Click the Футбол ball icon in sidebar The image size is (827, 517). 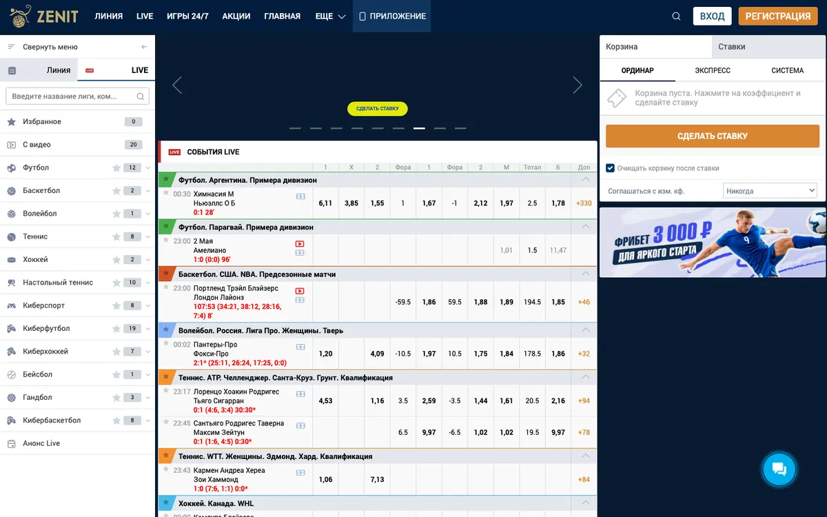tap(11, 168)
